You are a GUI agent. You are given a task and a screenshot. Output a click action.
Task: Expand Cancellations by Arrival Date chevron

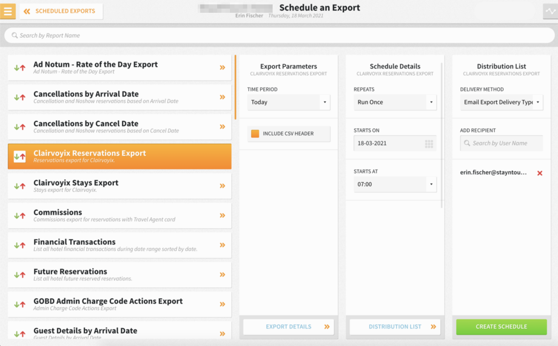(x=223, y=97)
